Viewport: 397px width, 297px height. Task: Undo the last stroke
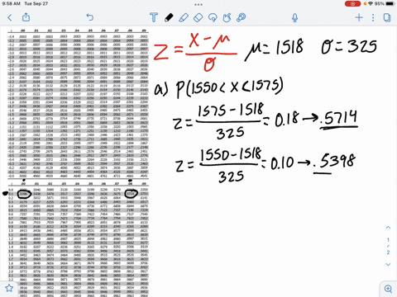pos(90,17)
